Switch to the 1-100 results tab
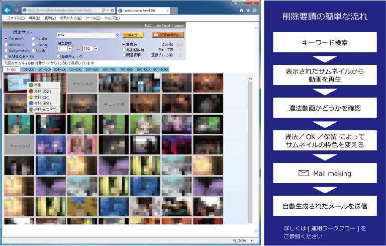386x246 pixels. point(12,69)
